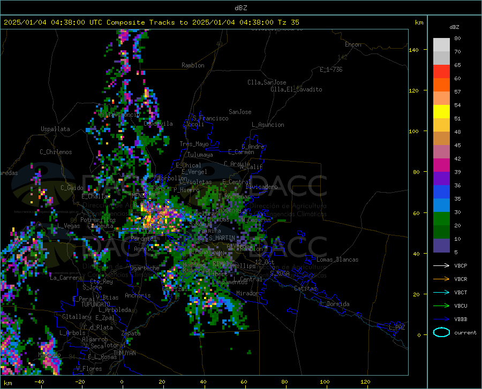Screen dimensions: 482x389
Task: Click the Anchoris map label
Action: pyautogui.click(x=138, y=295)
